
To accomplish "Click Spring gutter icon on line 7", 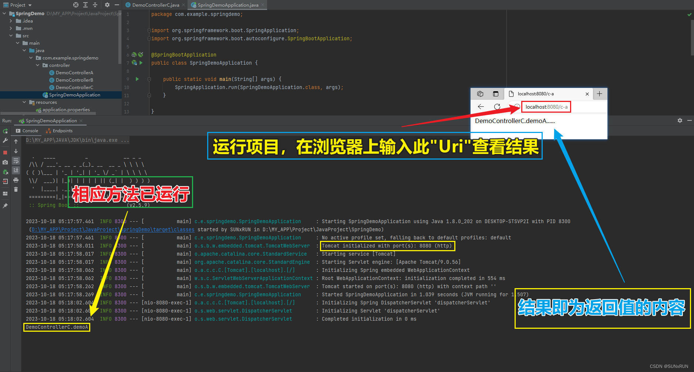I will coord(134,63).
